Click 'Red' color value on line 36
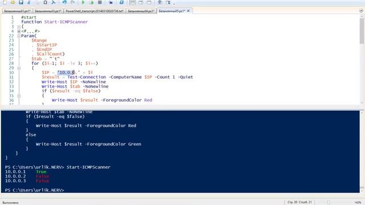The width and height of the screenshot is (365, 205). pos(148,100)
